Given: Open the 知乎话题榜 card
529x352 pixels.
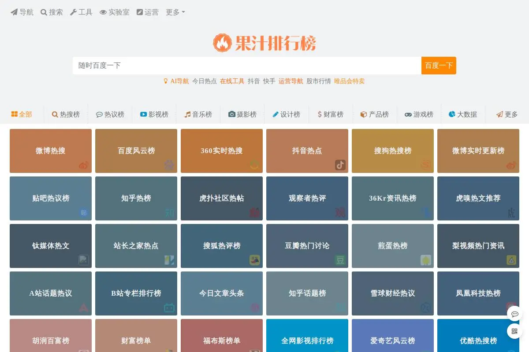Looking at the screenshot, I should tap(307, 293).
